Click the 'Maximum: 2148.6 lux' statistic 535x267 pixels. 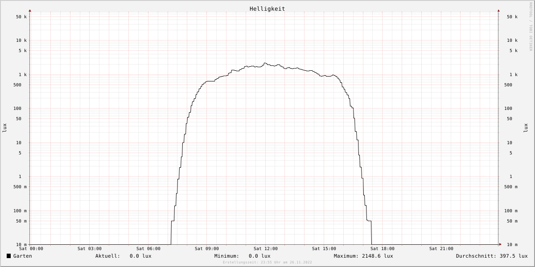pyautogui.click(x=363, y=256)
